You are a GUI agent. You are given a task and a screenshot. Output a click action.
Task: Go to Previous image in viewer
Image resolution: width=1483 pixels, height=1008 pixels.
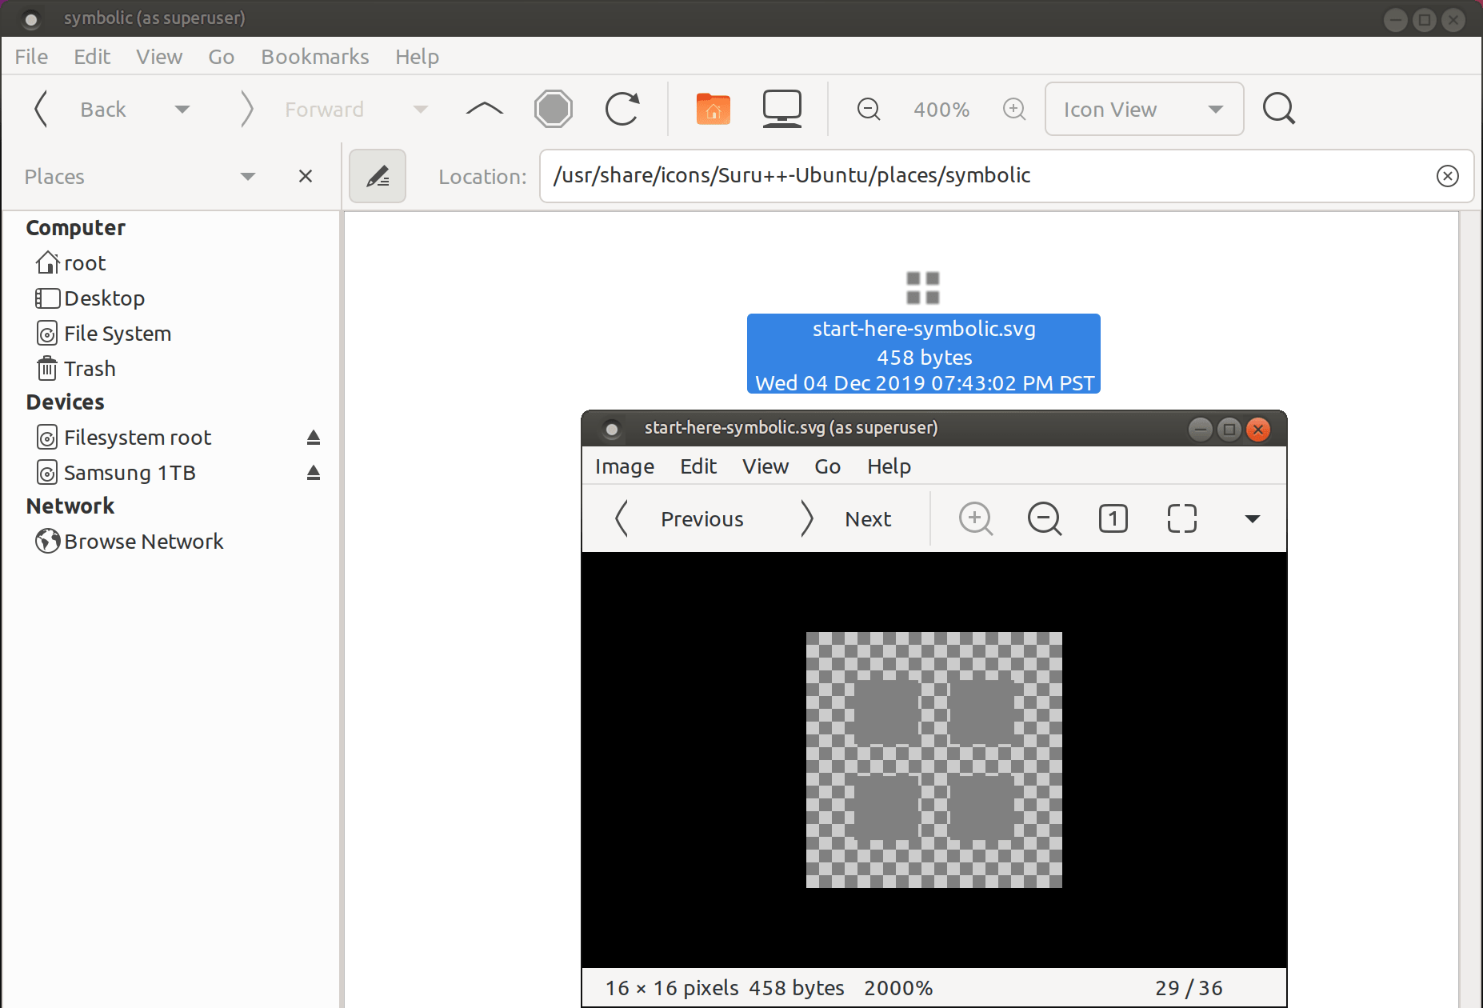680,519
